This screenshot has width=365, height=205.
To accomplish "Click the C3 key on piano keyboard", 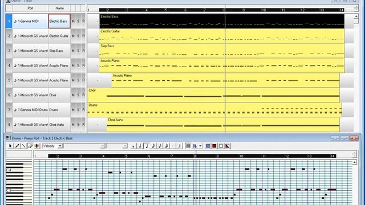I will tap(19, 190).
